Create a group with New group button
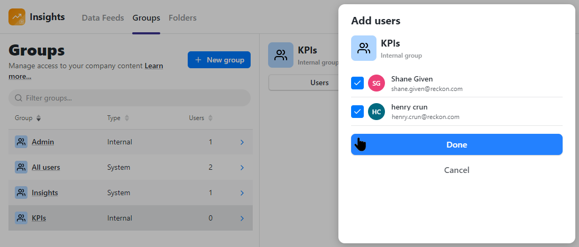Screen dimensions: 579x247 pyautogui.click(x=219, y=60)
